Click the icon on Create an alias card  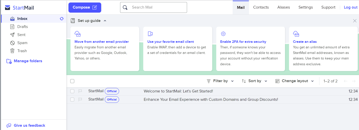[x=296, y=34]
